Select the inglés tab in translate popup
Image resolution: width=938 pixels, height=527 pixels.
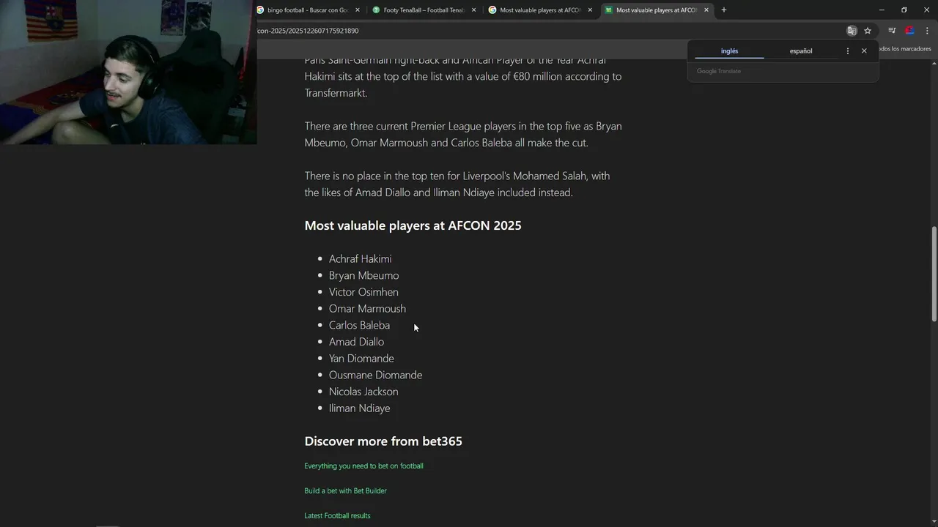(x=729, y=51)
